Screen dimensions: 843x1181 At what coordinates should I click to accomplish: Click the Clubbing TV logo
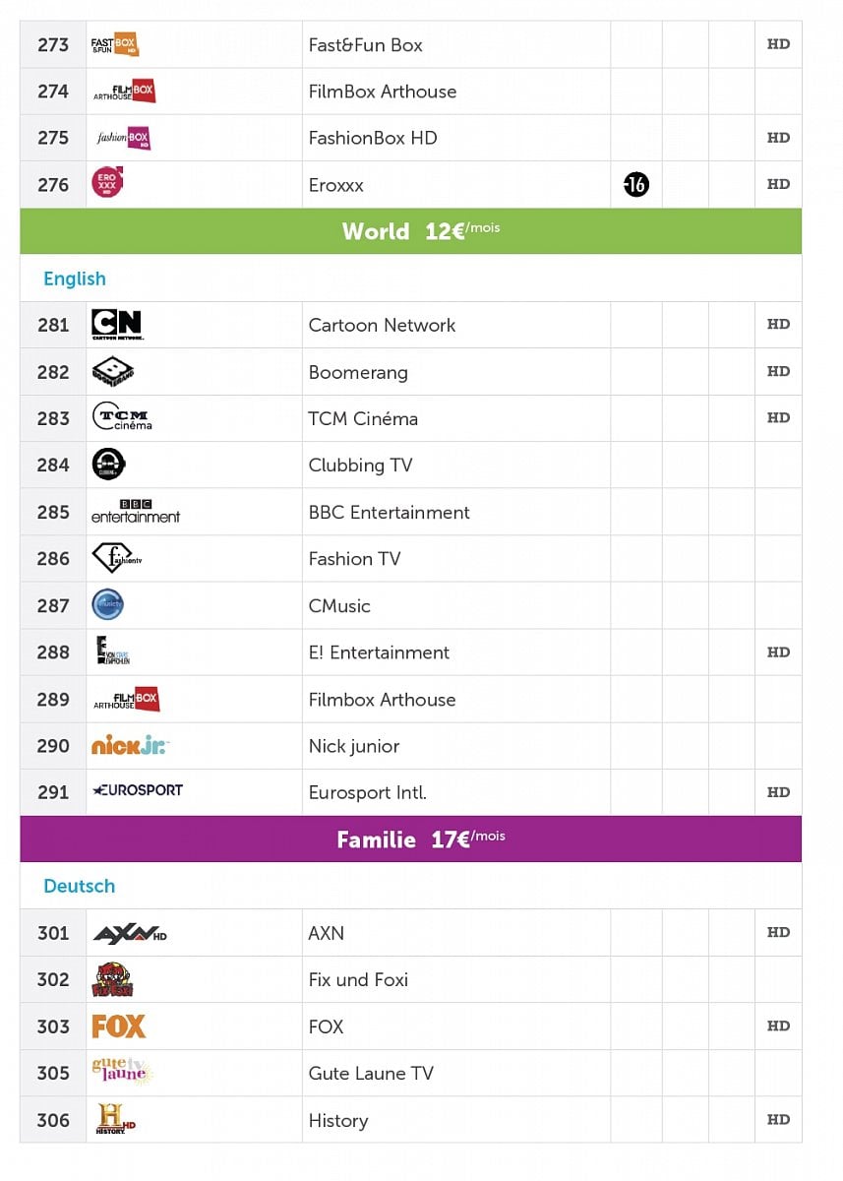click(x=108, y=465)
